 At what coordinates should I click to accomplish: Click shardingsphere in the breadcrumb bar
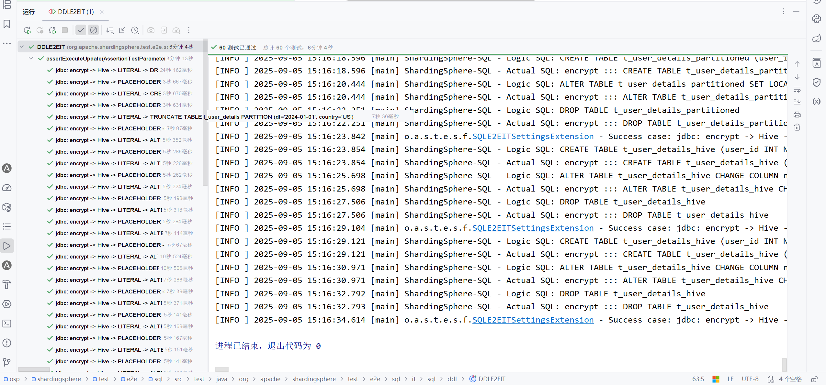pyautogui.click(x=59, y=379)
